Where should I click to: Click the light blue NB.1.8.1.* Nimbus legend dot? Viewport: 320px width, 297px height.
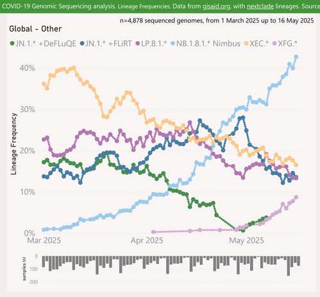point(173,44)
